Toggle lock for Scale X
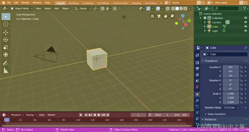 (241, 94)
